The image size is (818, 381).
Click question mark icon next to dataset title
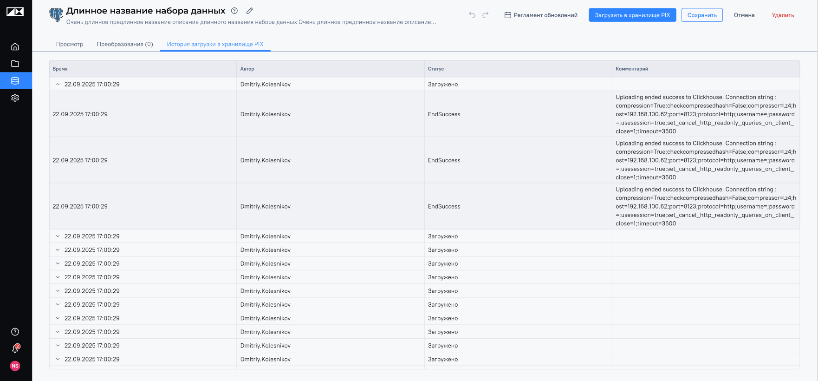[x=234, y=11]
